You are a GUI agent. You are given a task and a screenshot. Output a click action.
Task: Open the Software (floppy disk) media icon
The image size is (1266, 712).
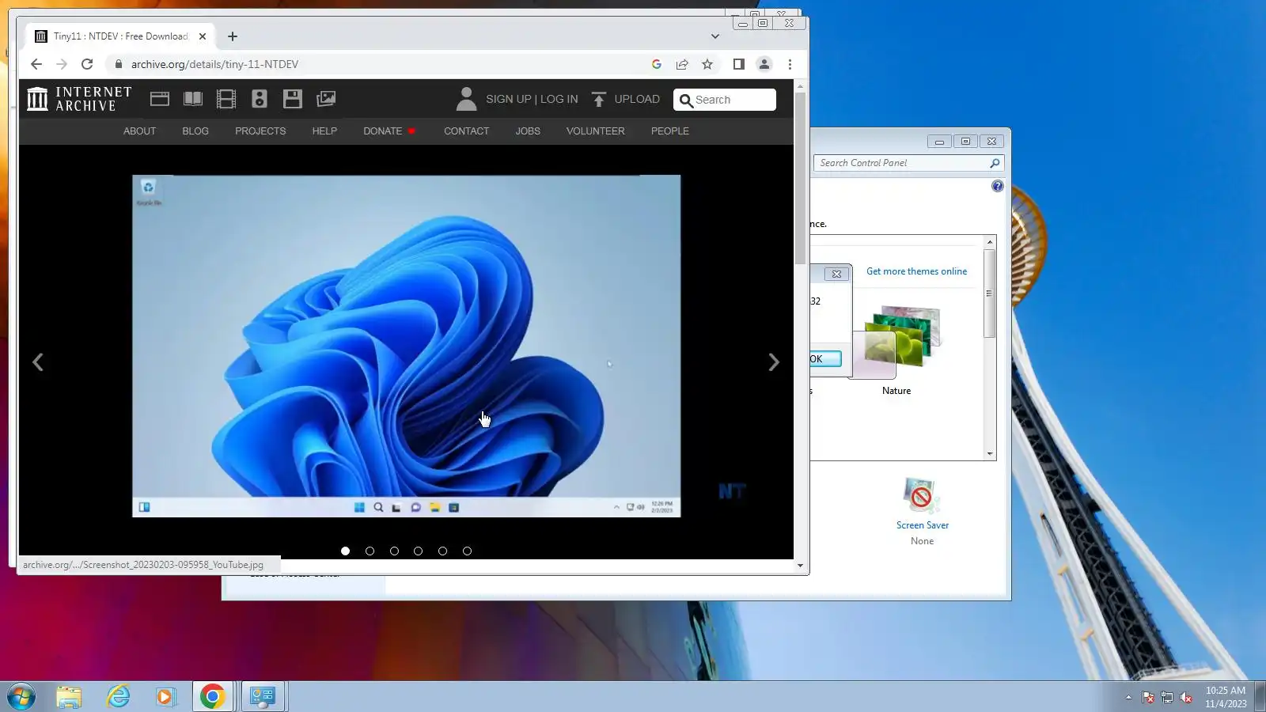click(293, 99)
